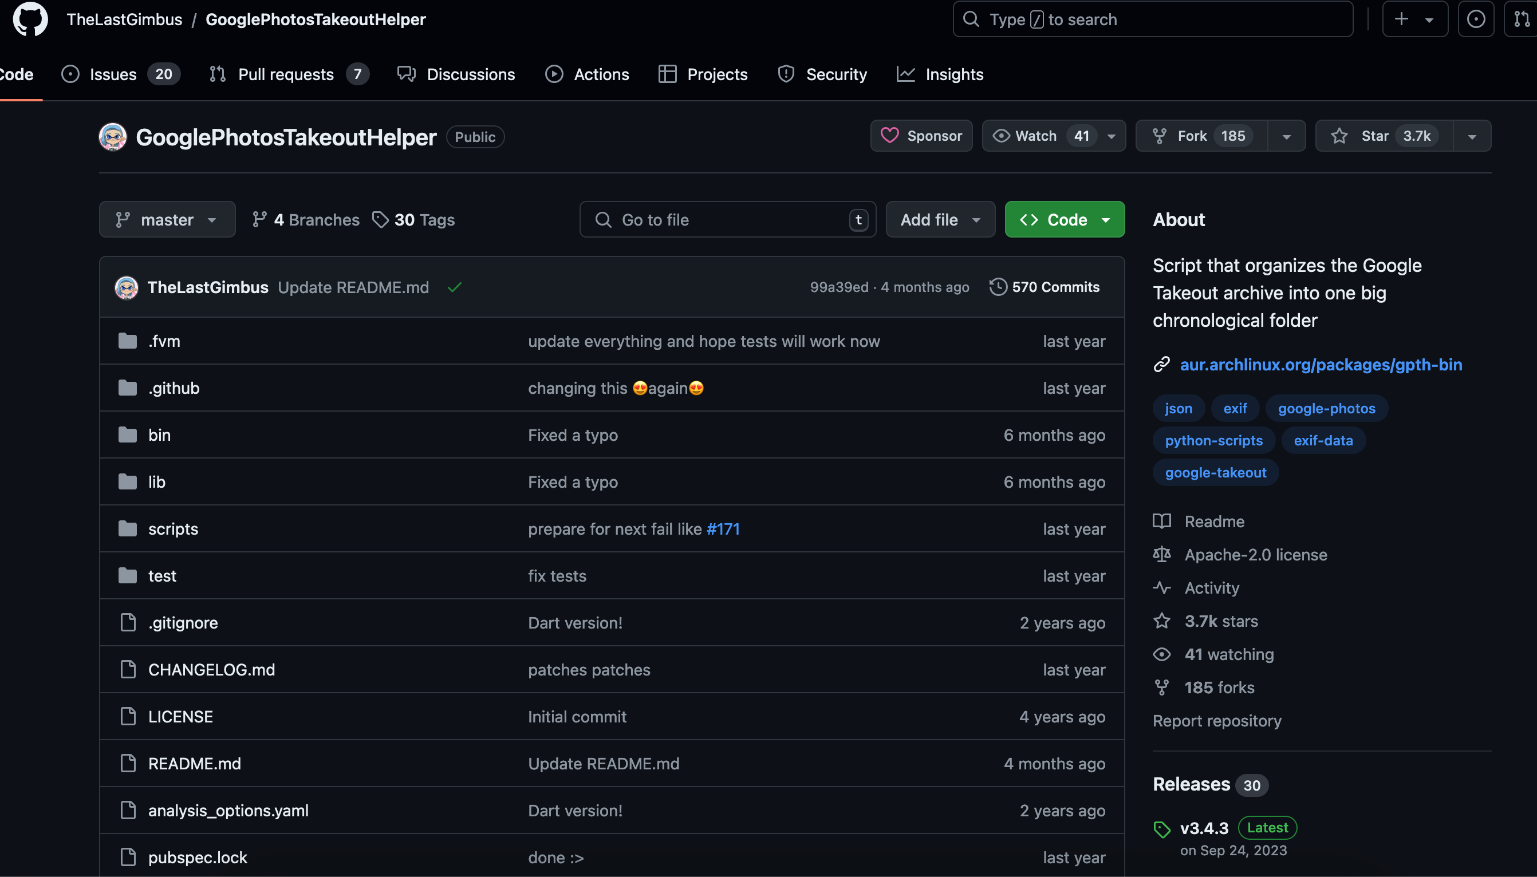This screenshot has width=1537, height=877.
Task: Click the green check commit status icon
Action: [x=454, y=287]
